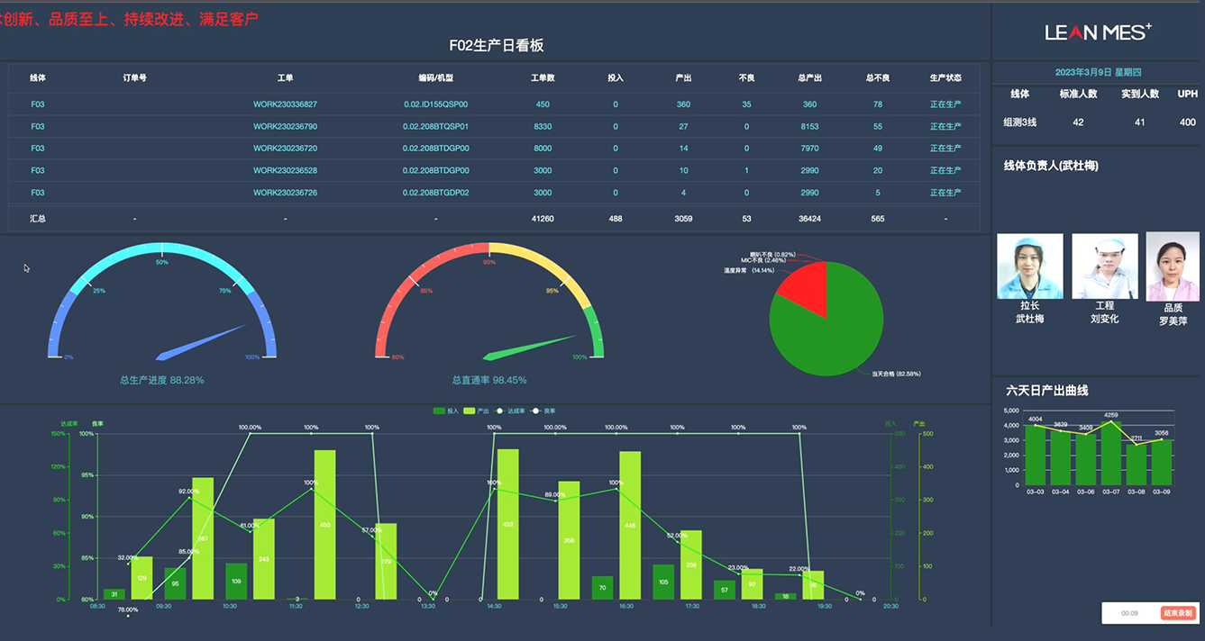Screen dimensions: 1205x641
Task: Toggle the 达成率 legend line series
Action: (x=509, y=411)
